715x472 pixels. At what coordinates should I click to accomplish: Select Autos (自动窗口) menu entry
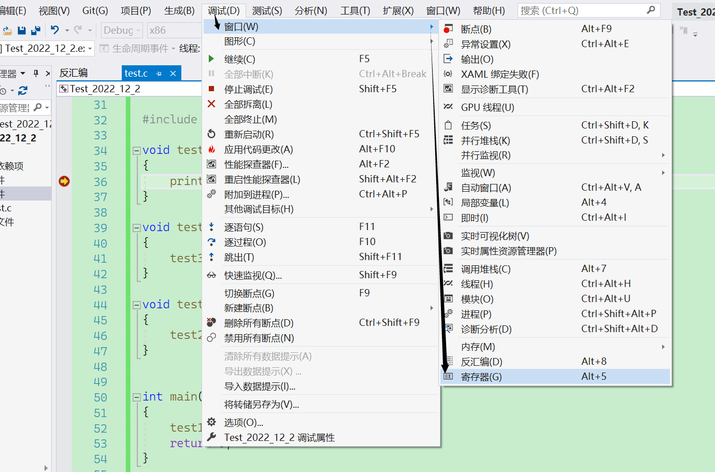(x=555, y=188)
